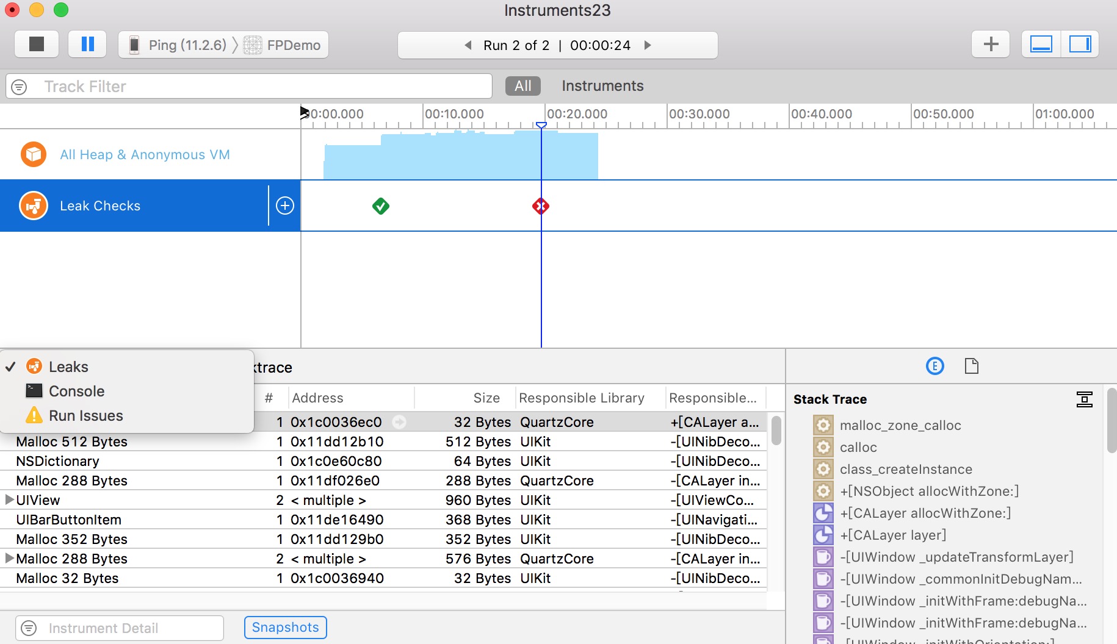Select the All track filter toggle

522,86
